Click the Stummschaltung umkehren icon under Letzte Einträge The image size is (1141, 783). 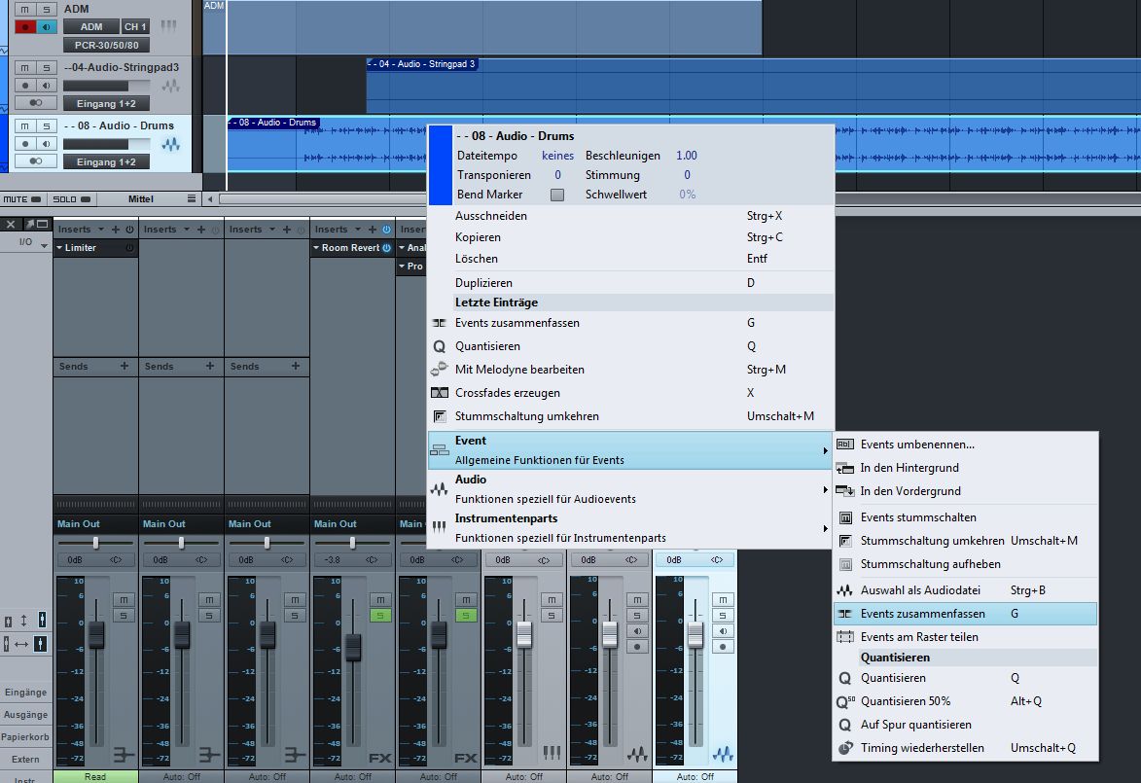(440, 416)
